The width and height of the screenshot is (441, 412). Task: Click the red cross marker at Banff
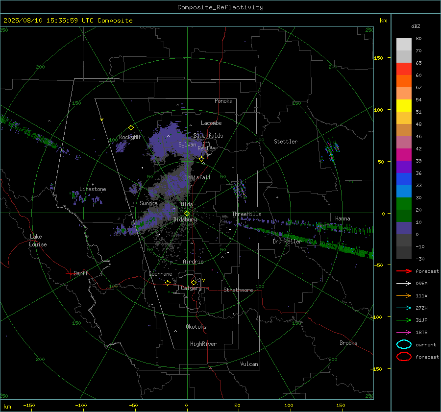[x=70, y=273]
